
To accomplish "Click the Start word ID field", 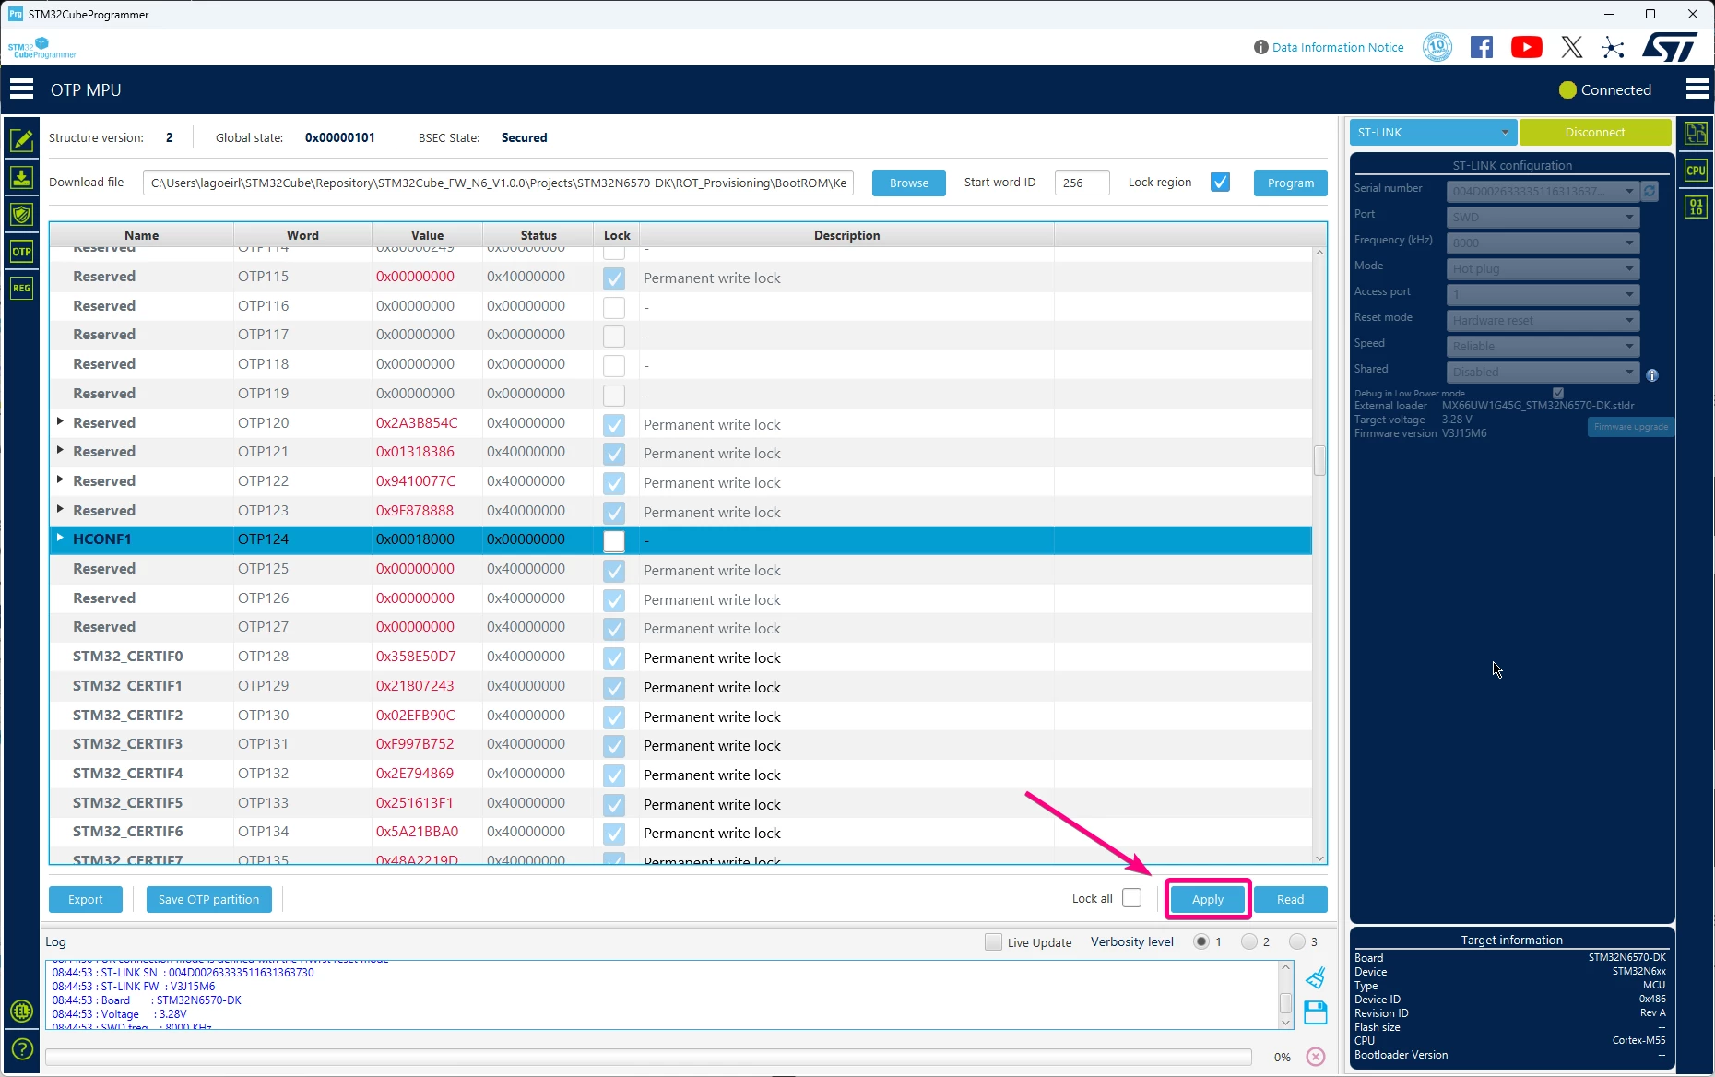I will [x=1082, y=183].
